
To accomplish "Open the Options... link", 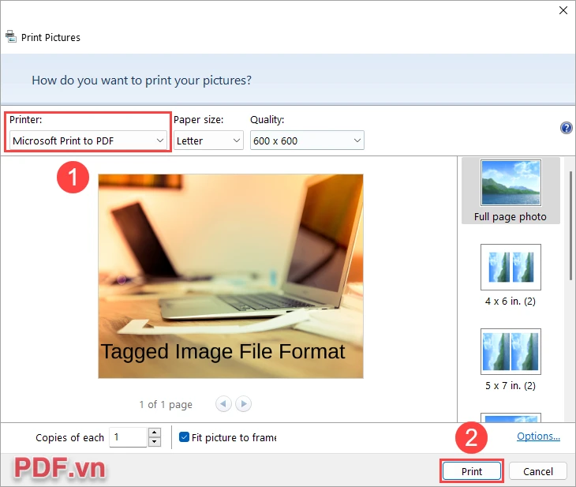I will click(x=538, y=436).
